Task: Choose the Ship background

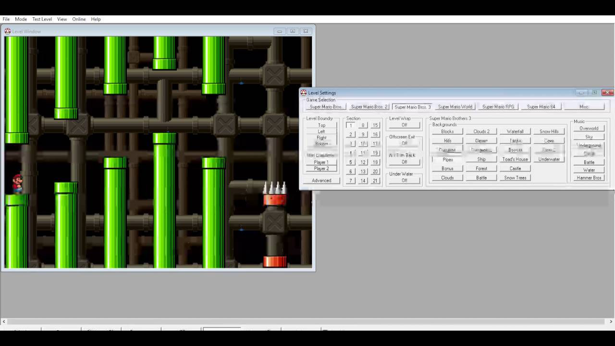Action: [481, 159]
